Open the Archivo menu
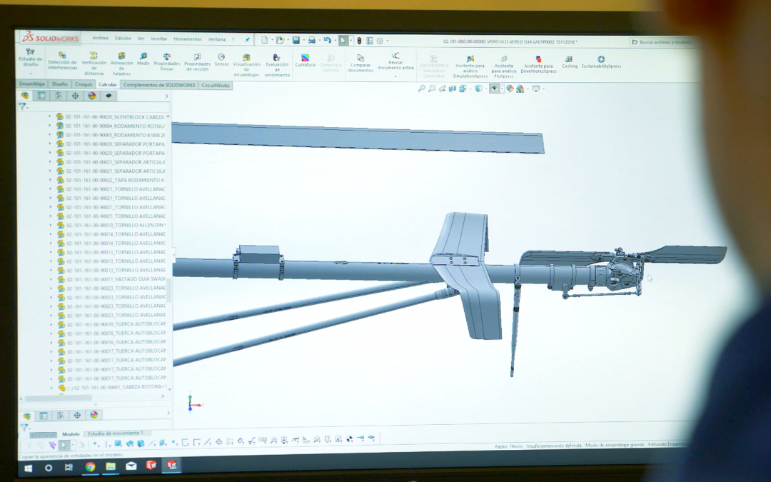The image size is (771, 482). point(101,38)
